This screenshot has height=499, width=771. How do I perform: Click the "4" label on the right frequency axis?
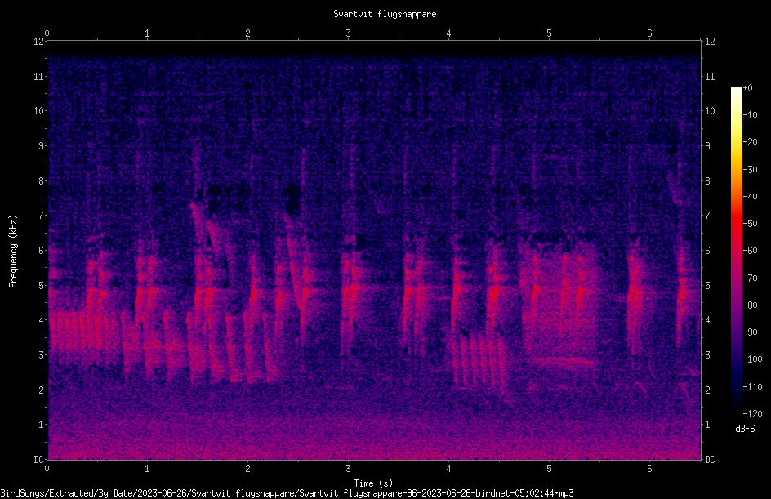click(x=707, y=320)
